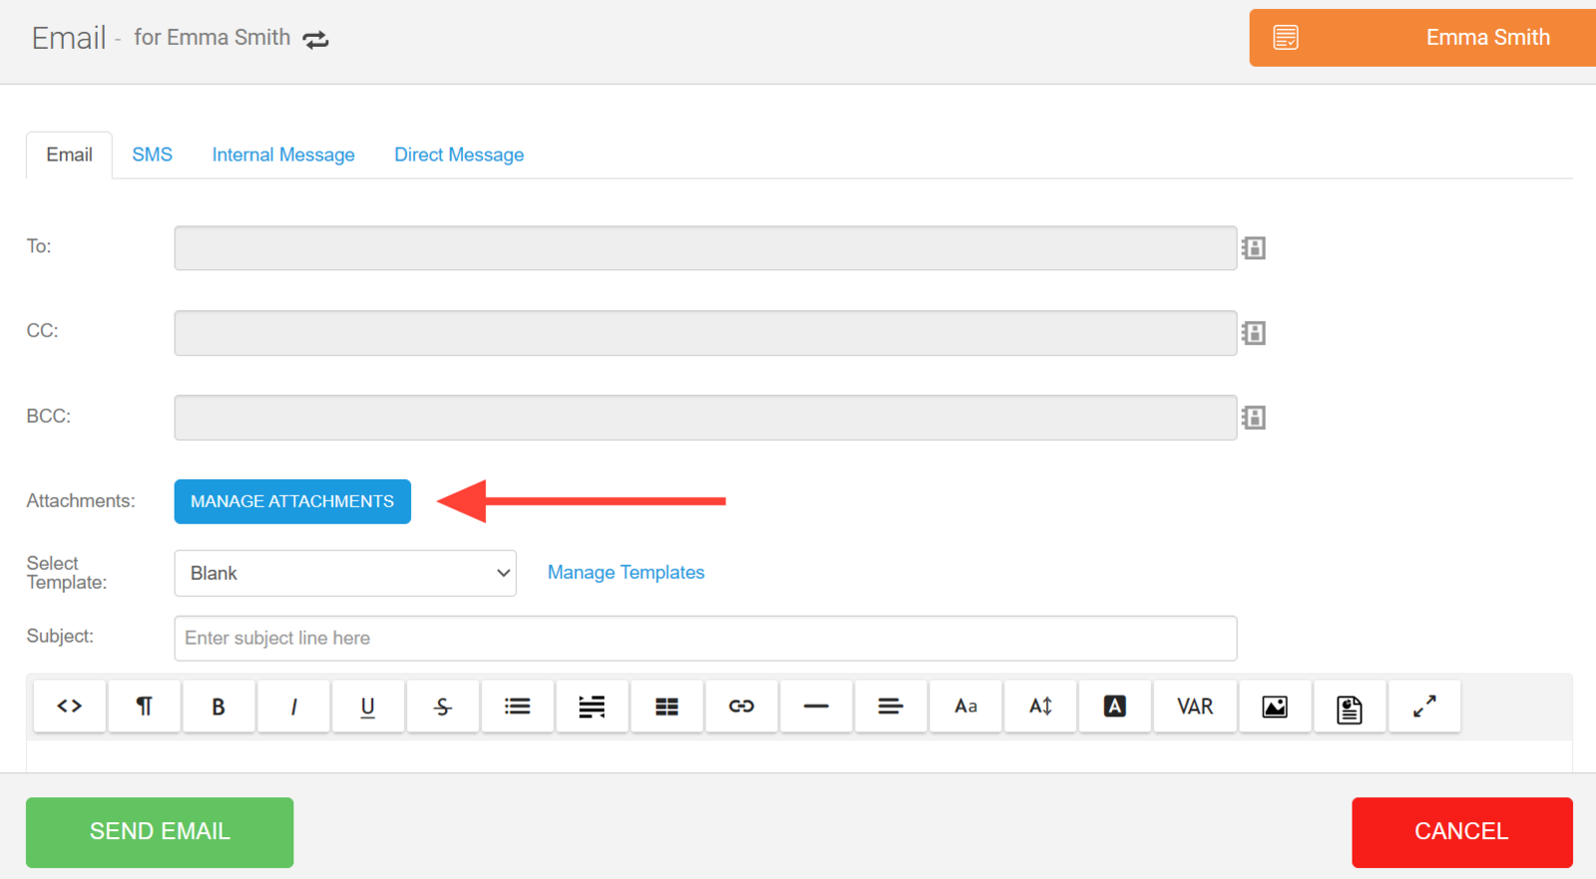
Task: Toggle underline formatting
Action: pos(367,707)
